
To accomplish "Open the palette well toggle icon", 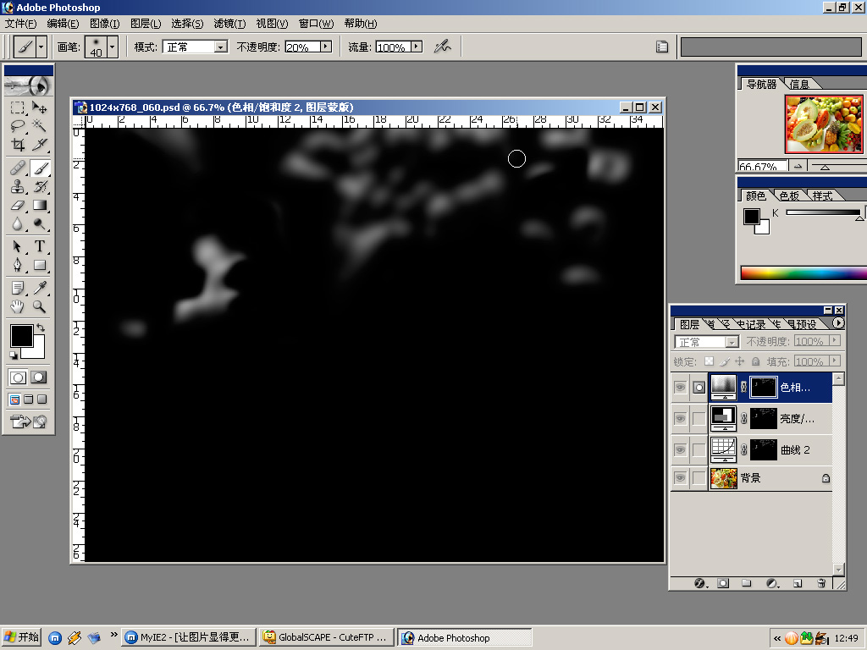I will tap(662, 47).
